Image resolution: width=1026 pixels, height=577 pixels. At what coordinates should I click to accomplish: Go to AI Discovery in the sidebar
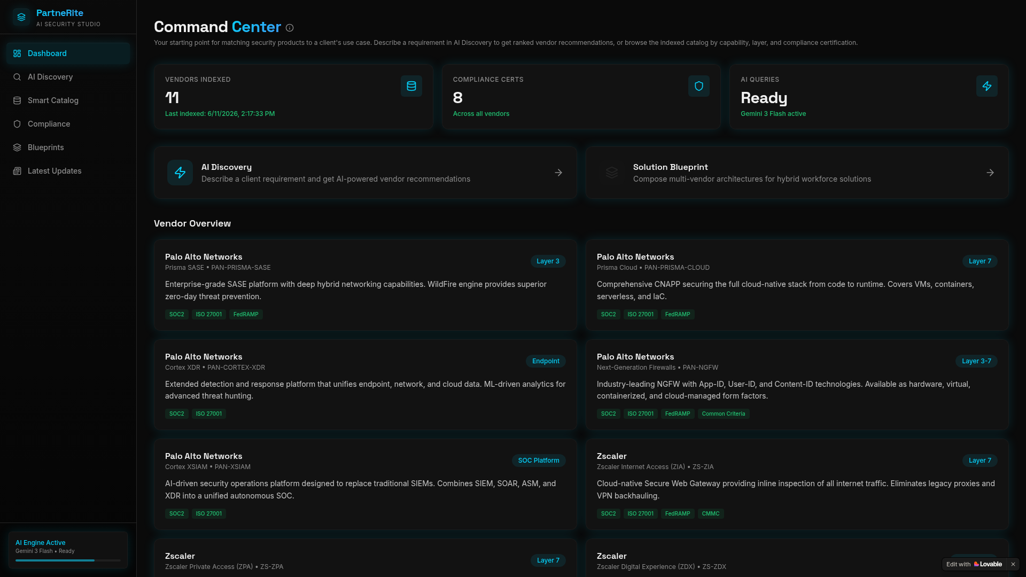[x=68, y=77]
